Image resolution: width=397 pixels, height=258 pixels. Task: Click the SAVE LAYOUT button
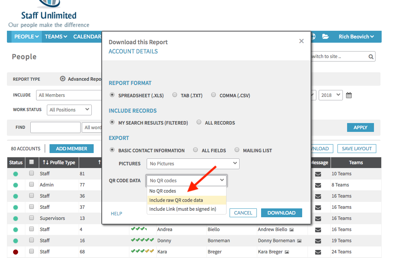point(357,149)
